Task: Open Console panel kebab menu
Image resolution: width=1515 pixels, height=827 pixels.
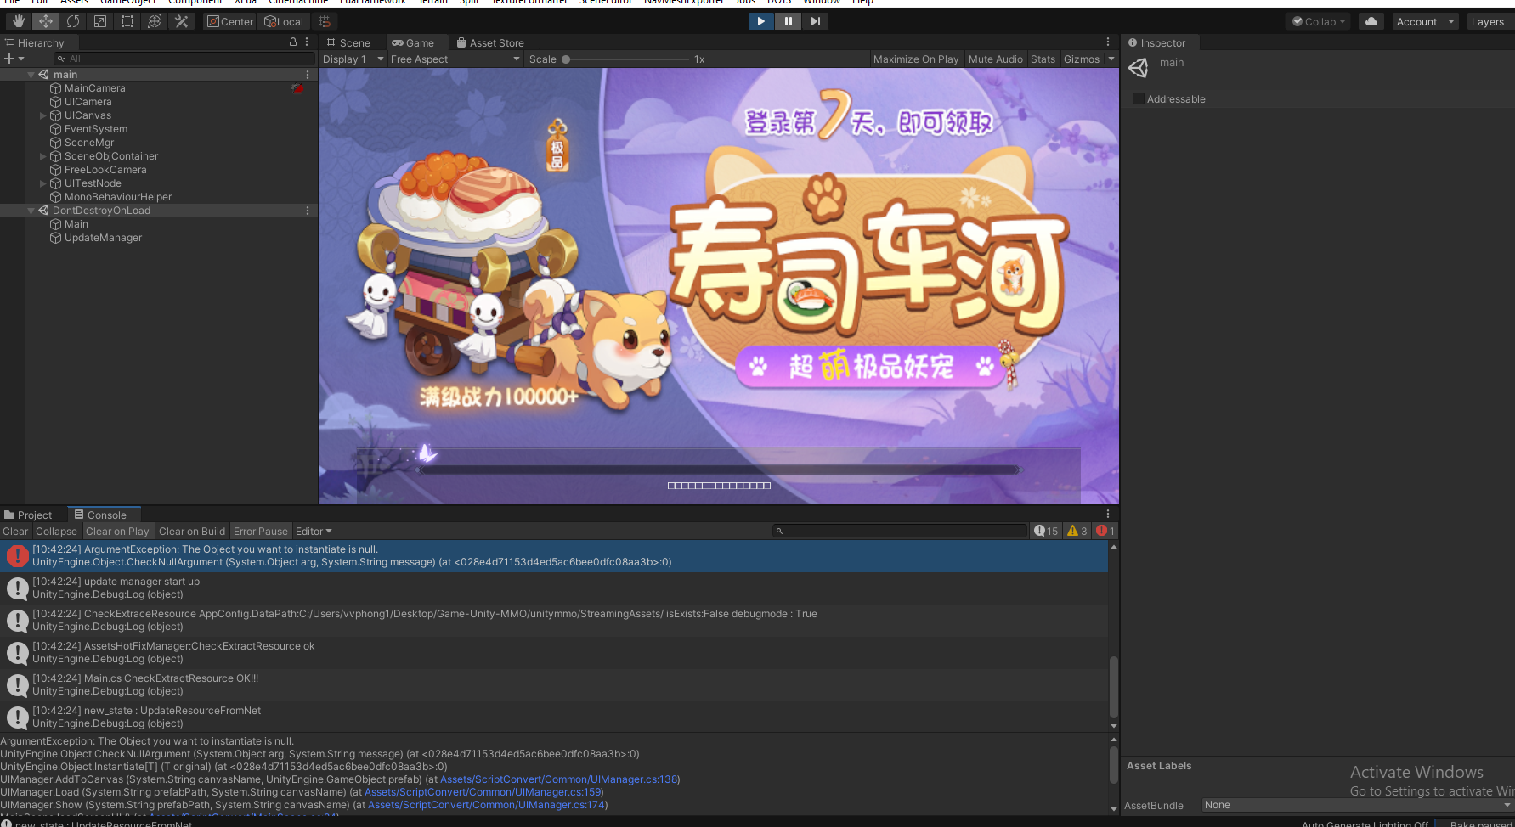Action: click(1108, 514)
